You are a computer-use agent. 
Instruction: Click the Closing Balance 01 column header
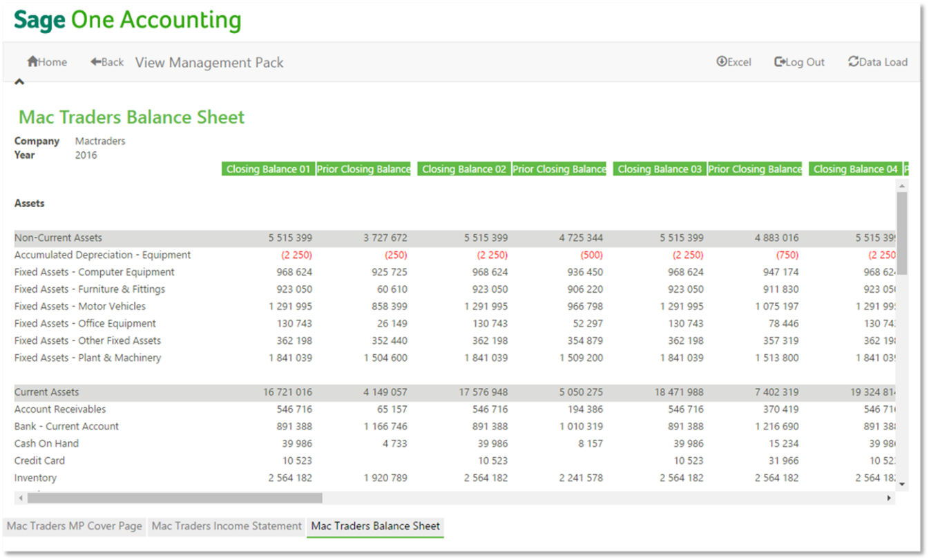point(268,169)
